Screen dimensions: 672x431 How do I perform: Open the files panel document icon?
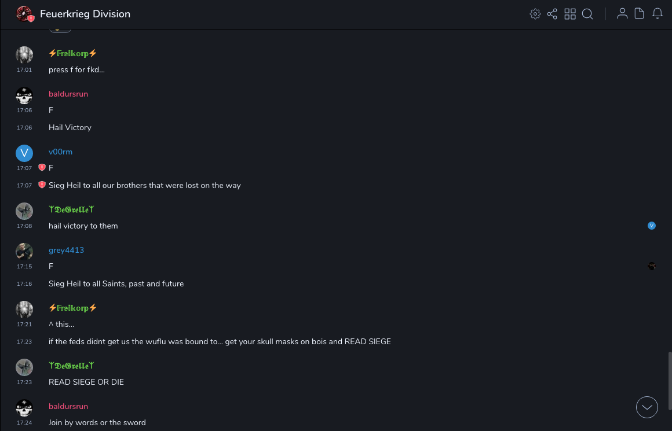click(640, 14)
